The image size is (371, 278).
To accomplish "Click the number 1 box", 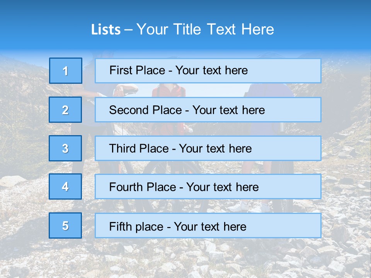I will coord(66,71).
